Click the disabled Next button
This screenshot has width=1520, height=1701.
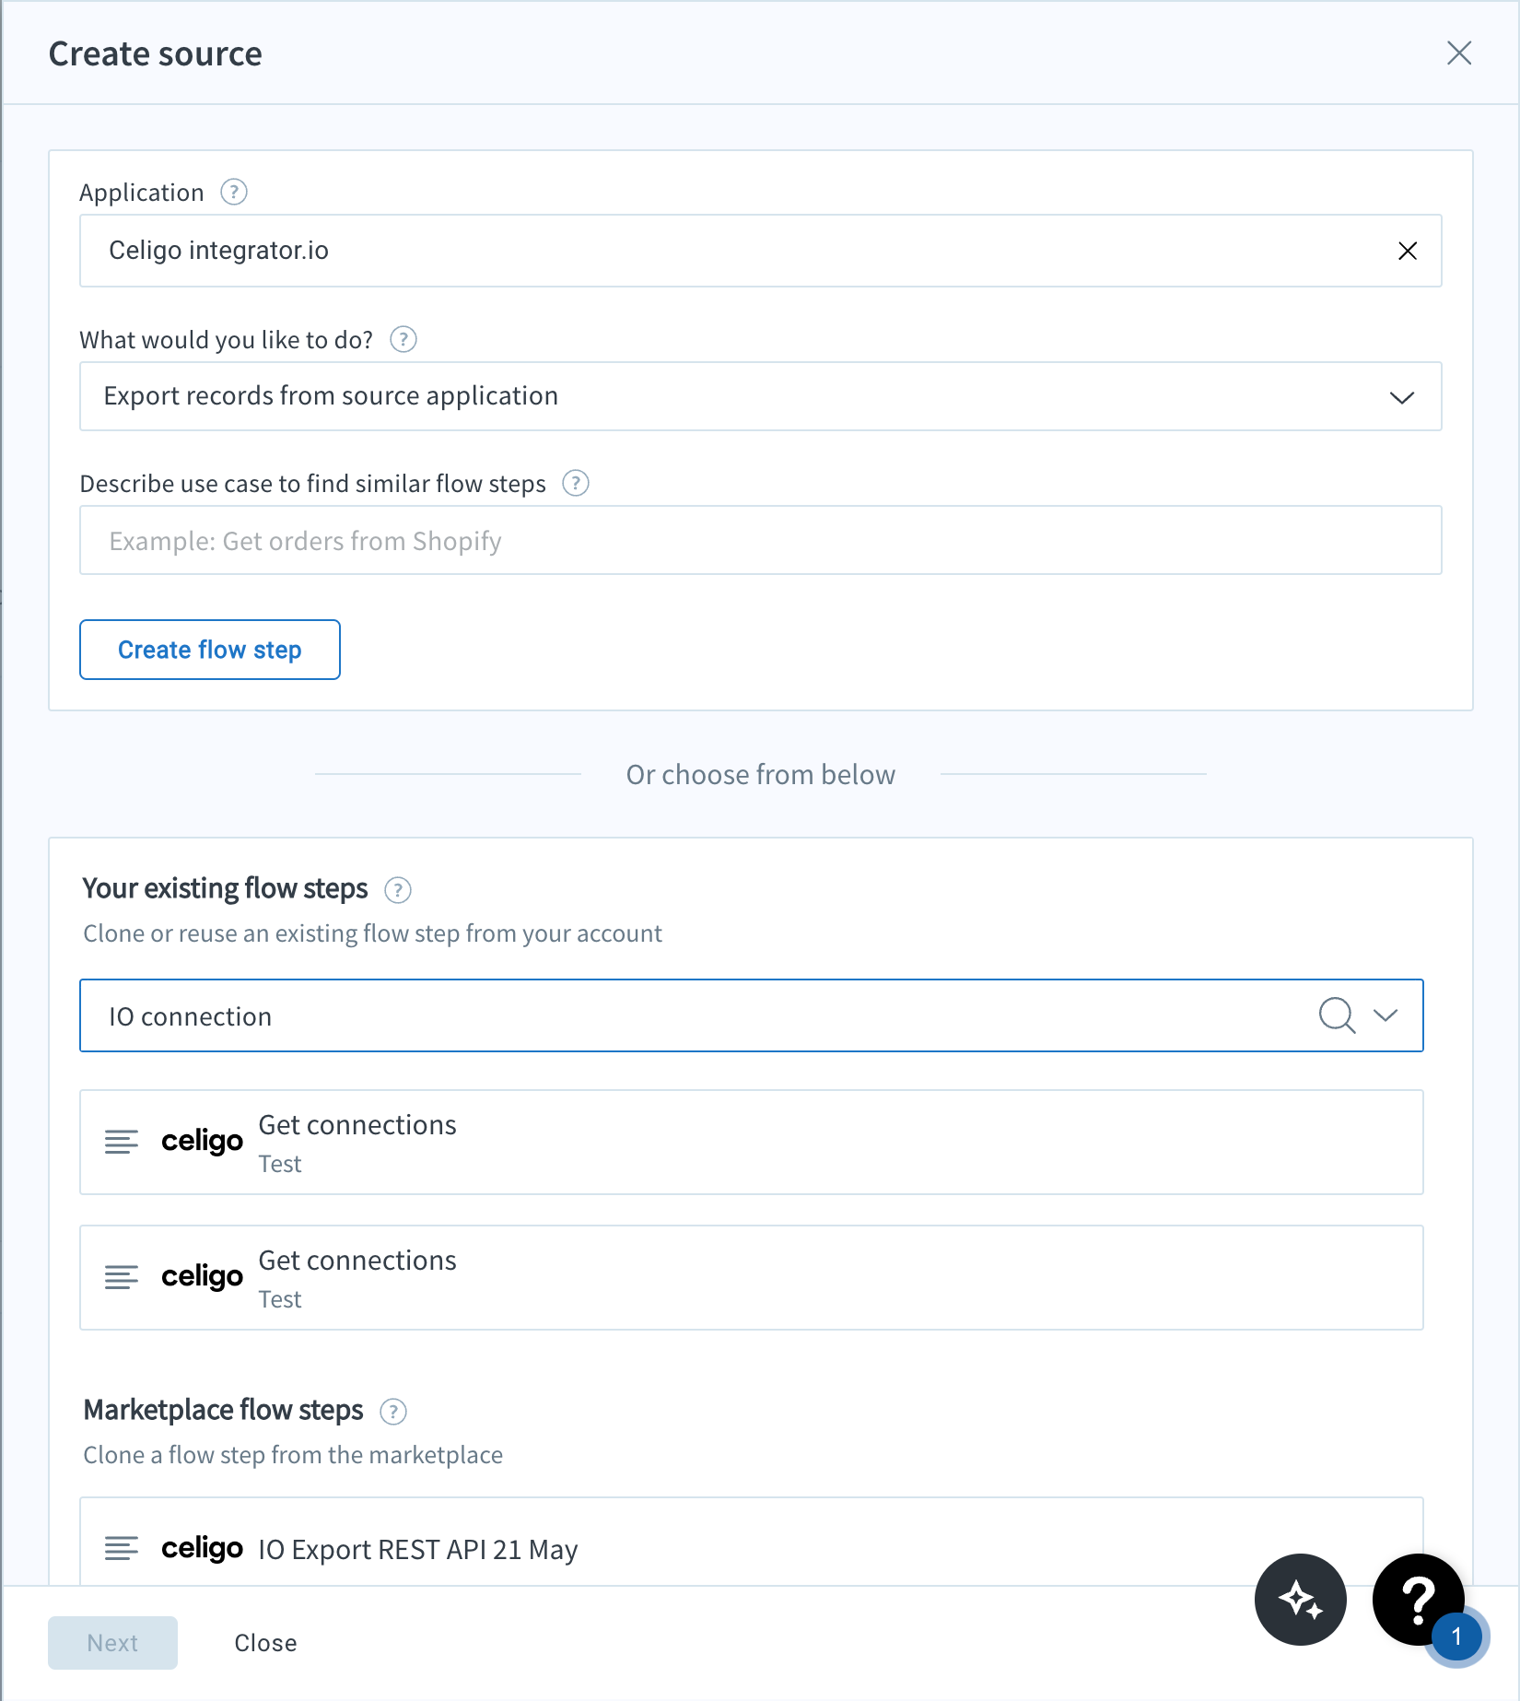pyautogui.click(x=112, y=1642)
